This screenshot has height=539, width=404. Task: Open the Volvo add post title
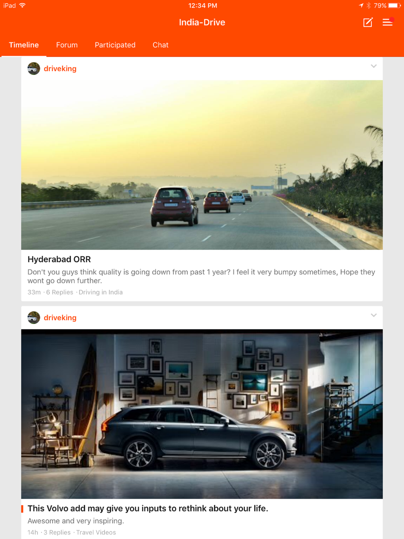tap(148, 508)
